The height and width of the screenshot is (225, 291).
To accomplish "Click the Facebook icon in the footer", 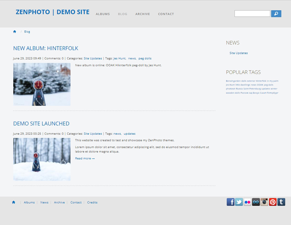I will pos(230,202).
